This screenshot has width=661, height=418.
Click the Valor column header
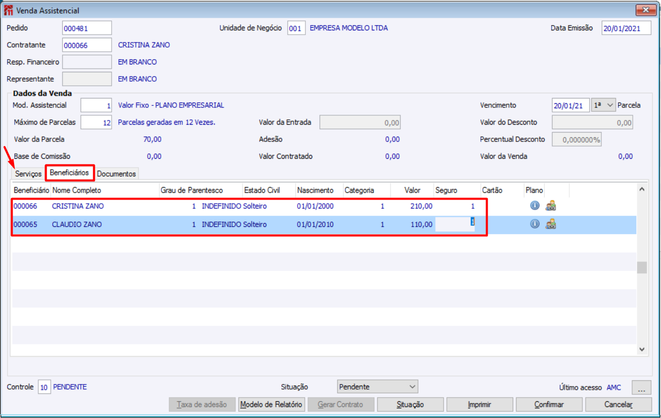[x=412, y=190]
